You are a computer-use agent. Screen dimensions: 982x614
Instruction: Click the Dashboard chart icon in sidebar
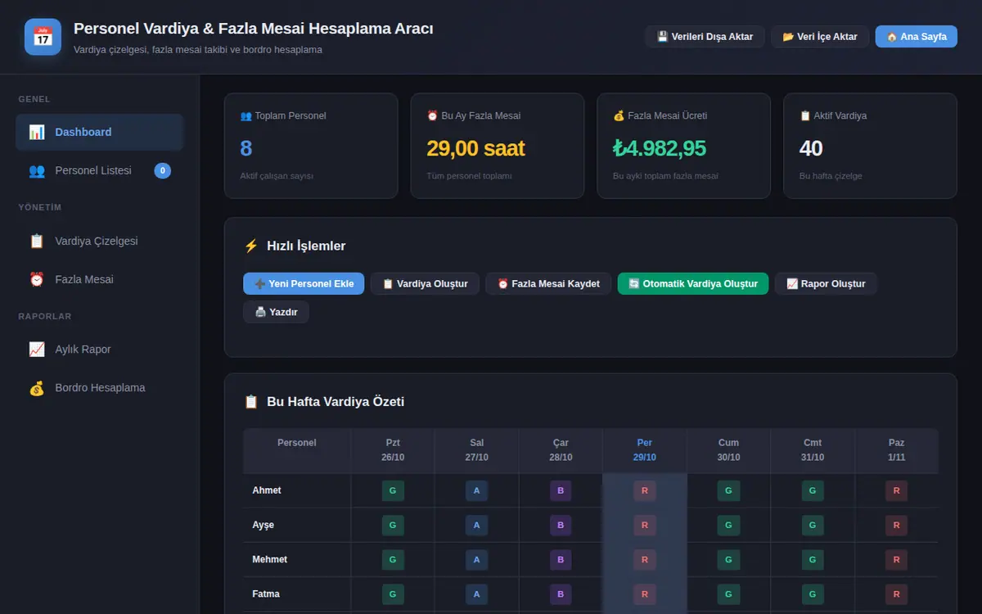37,132
